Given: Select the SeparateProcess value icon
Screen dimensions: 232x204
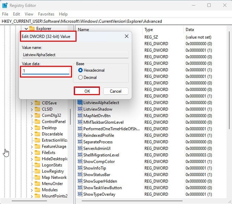Looking at the screenshot, I should click(80, 142).
